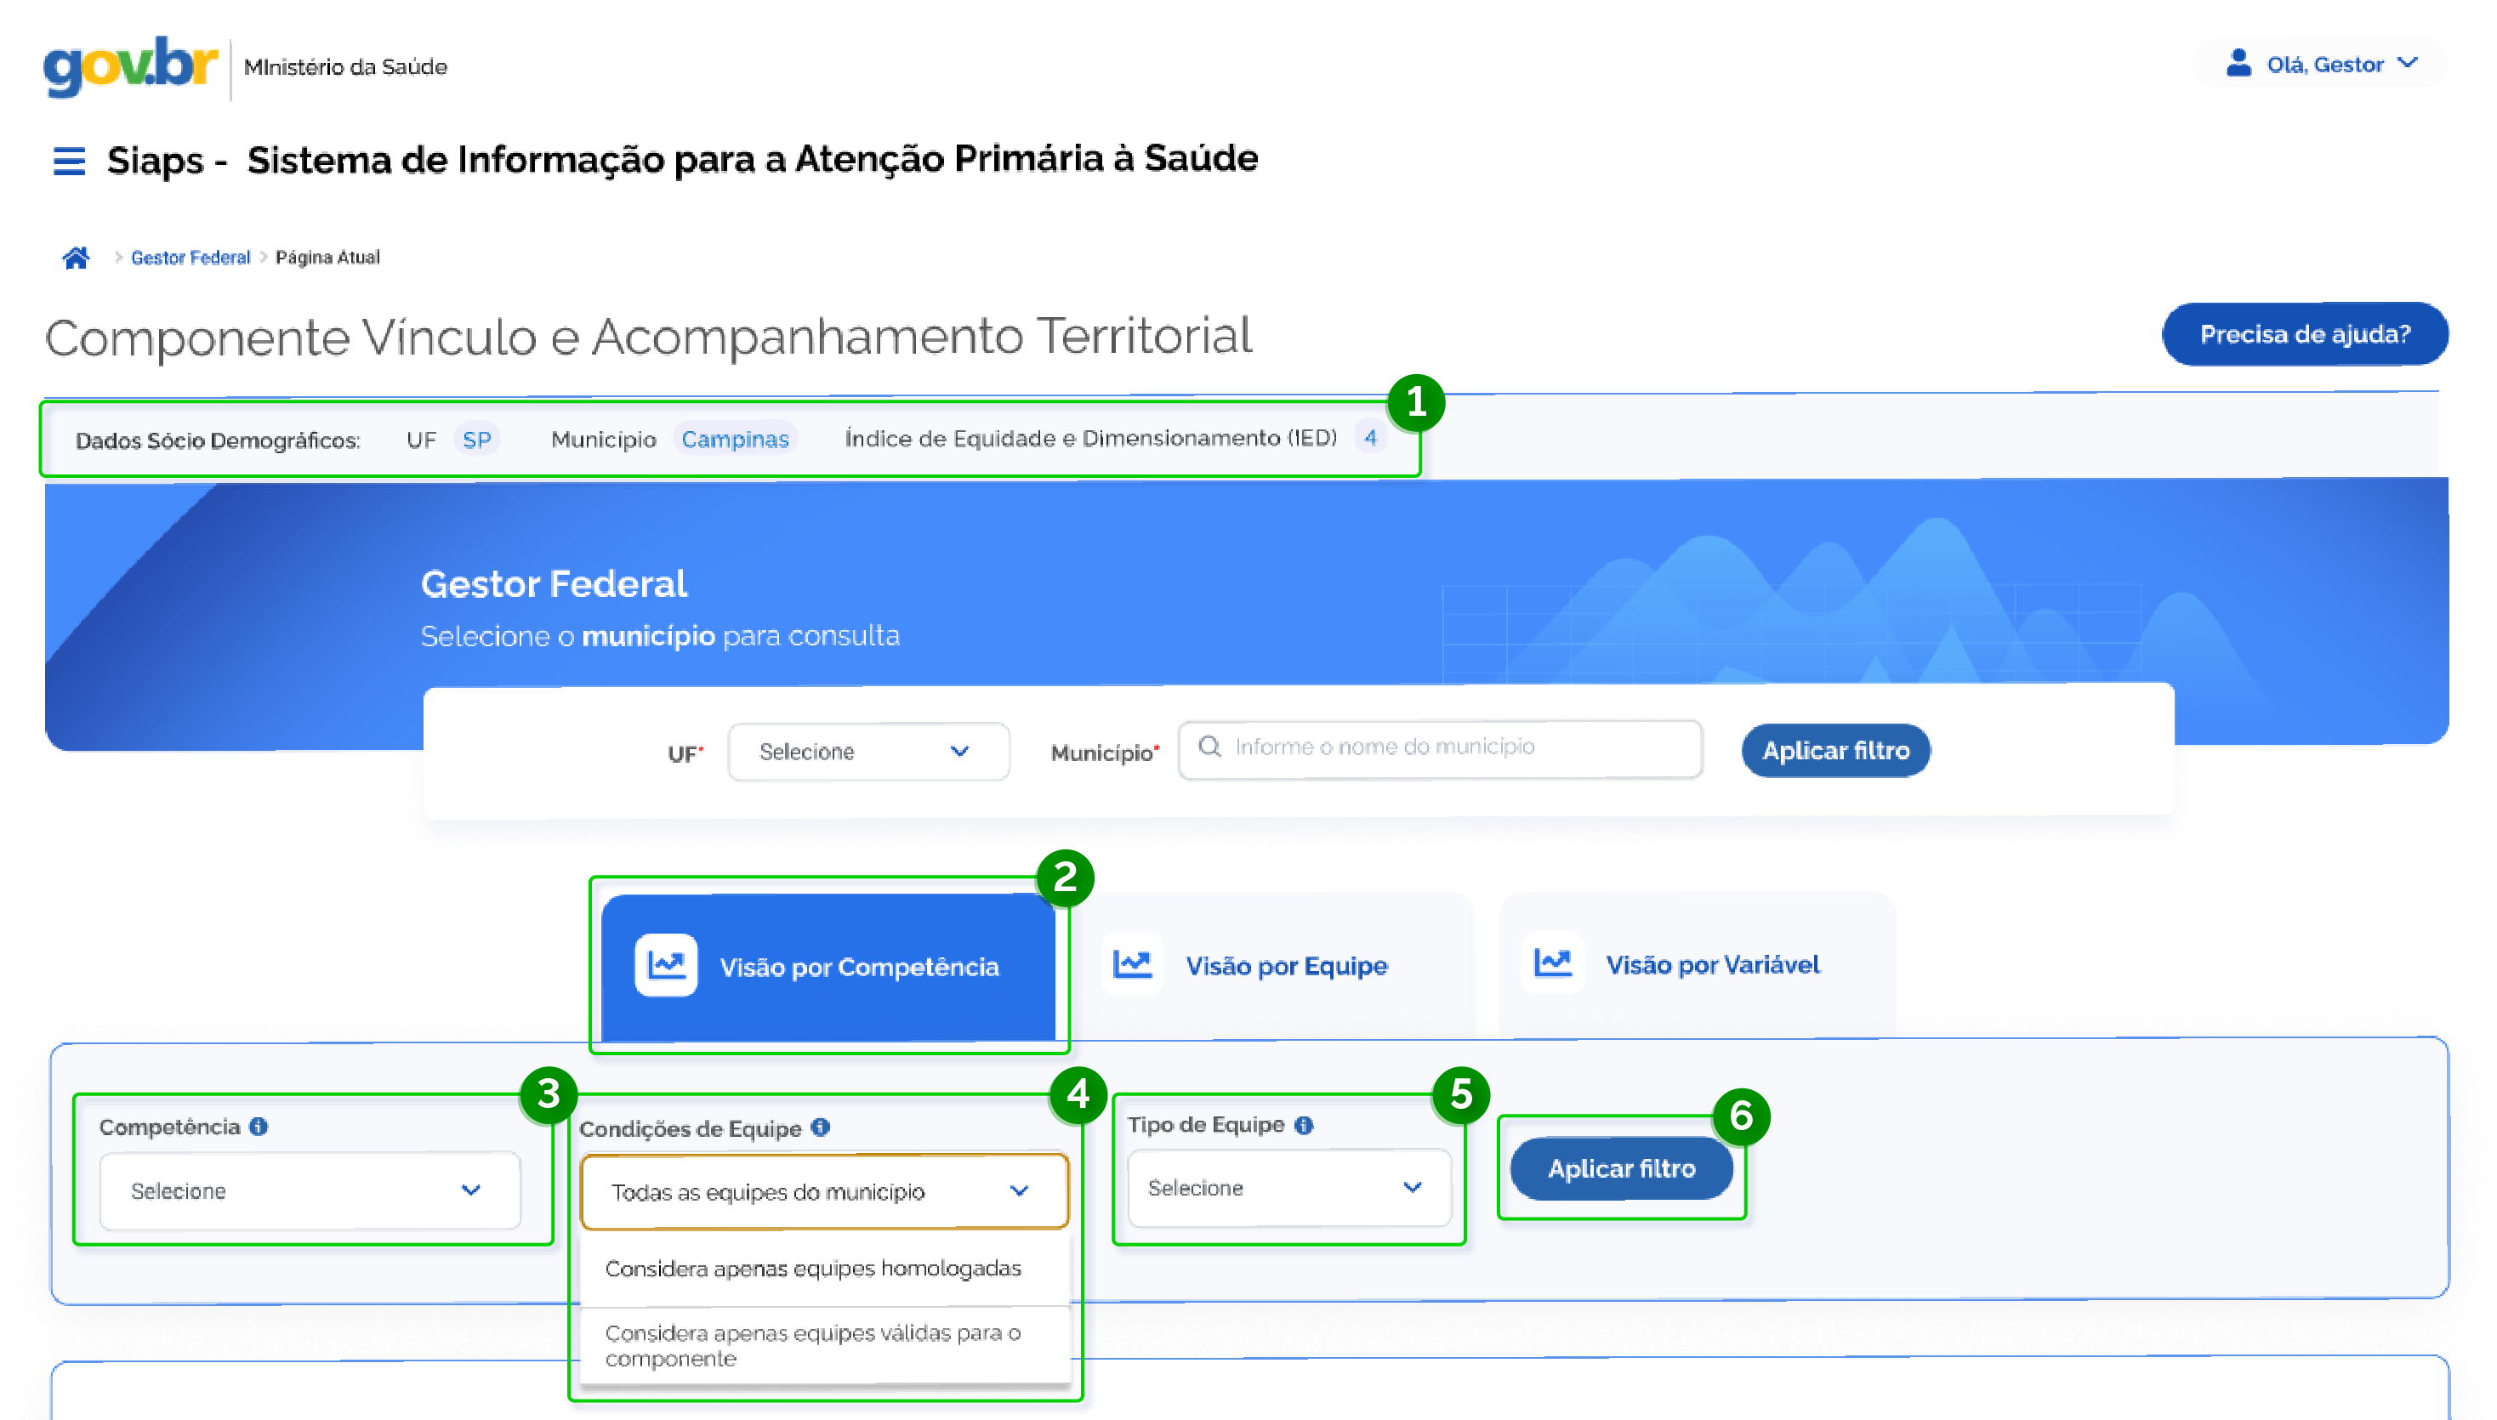Click the user profile icon
The image size is (2497, 1420).
click(2238, 65)
